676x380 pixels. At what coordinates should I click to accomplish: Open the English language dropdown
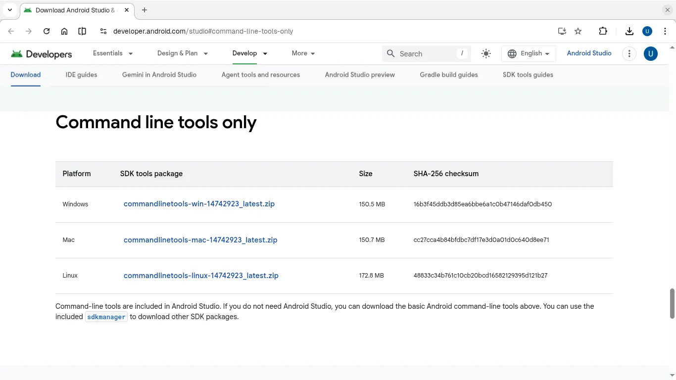(529, 53)
